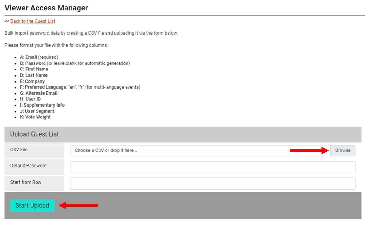
Task: Click the 'K: Vote Weight' list item
Action: click(x=35, y=117)
